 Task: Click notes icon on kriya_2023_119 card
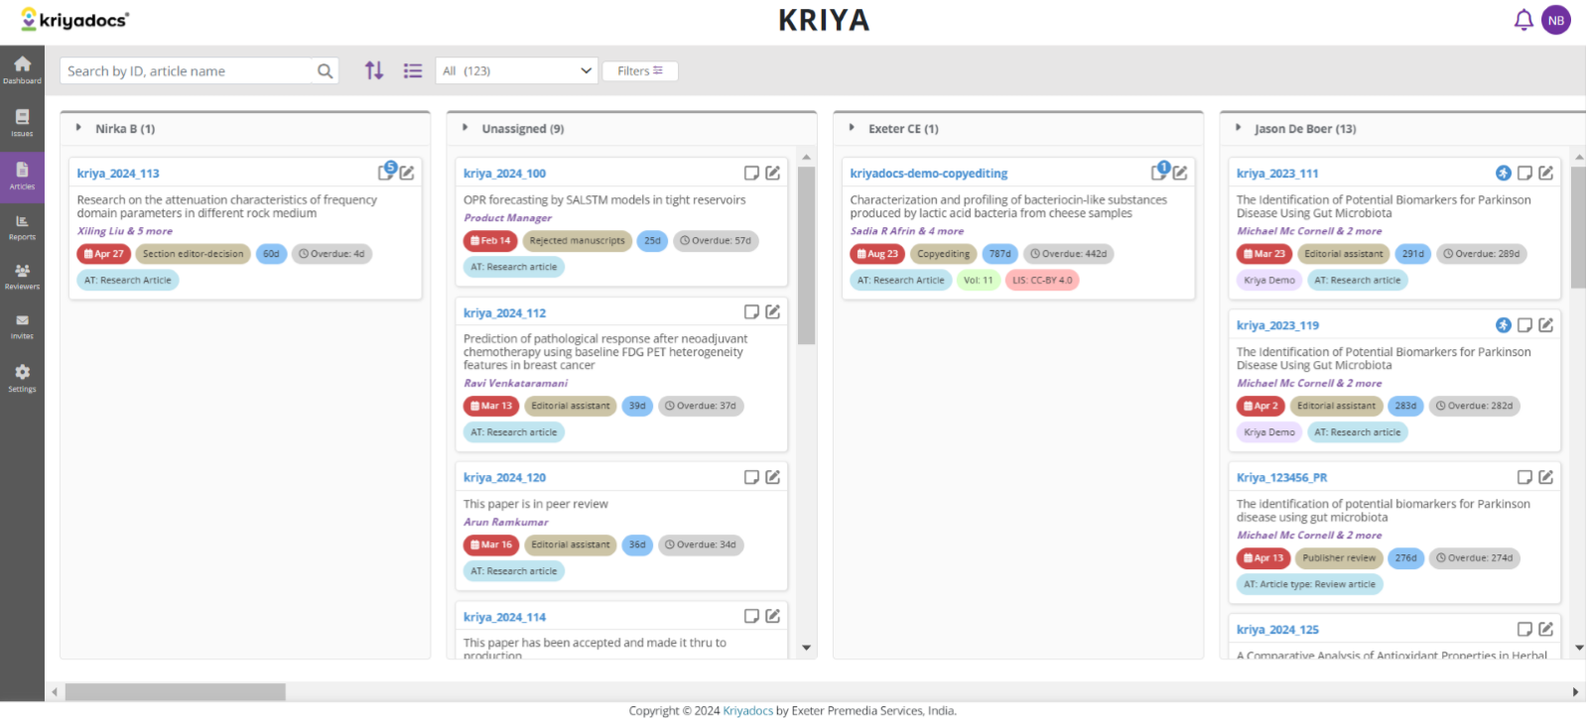click(1524, 324)
